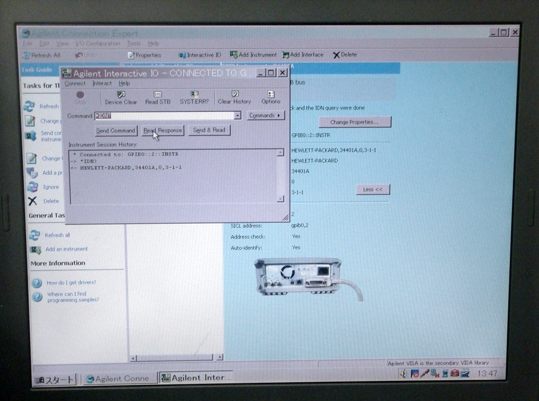This screenshot has width=539, height=401.
Task: Click the 13:47 clock in the taskbar
Action: click(487, 373)
